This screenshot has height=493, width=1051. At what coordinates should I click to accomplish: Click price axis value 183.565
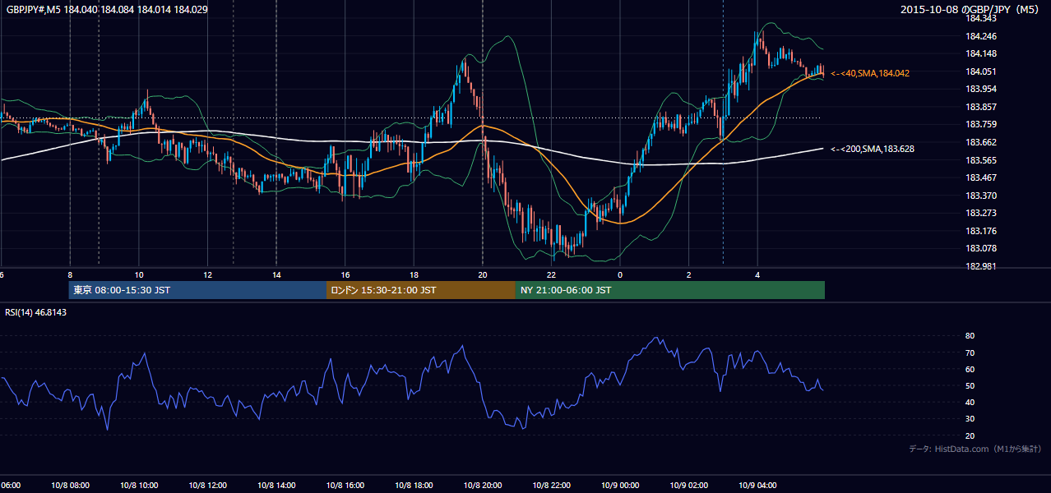click(980, 160)
